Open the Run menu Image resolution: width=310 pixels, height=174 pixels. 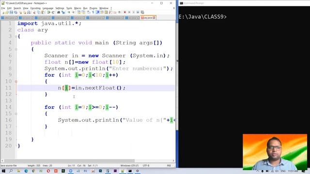[85, 8]
